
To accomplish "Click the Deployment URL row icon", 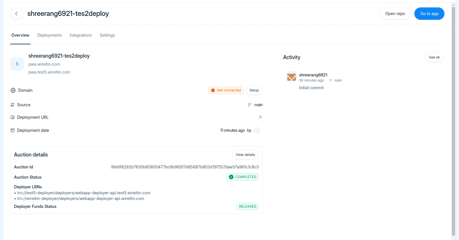I will (x=13, y=117).
